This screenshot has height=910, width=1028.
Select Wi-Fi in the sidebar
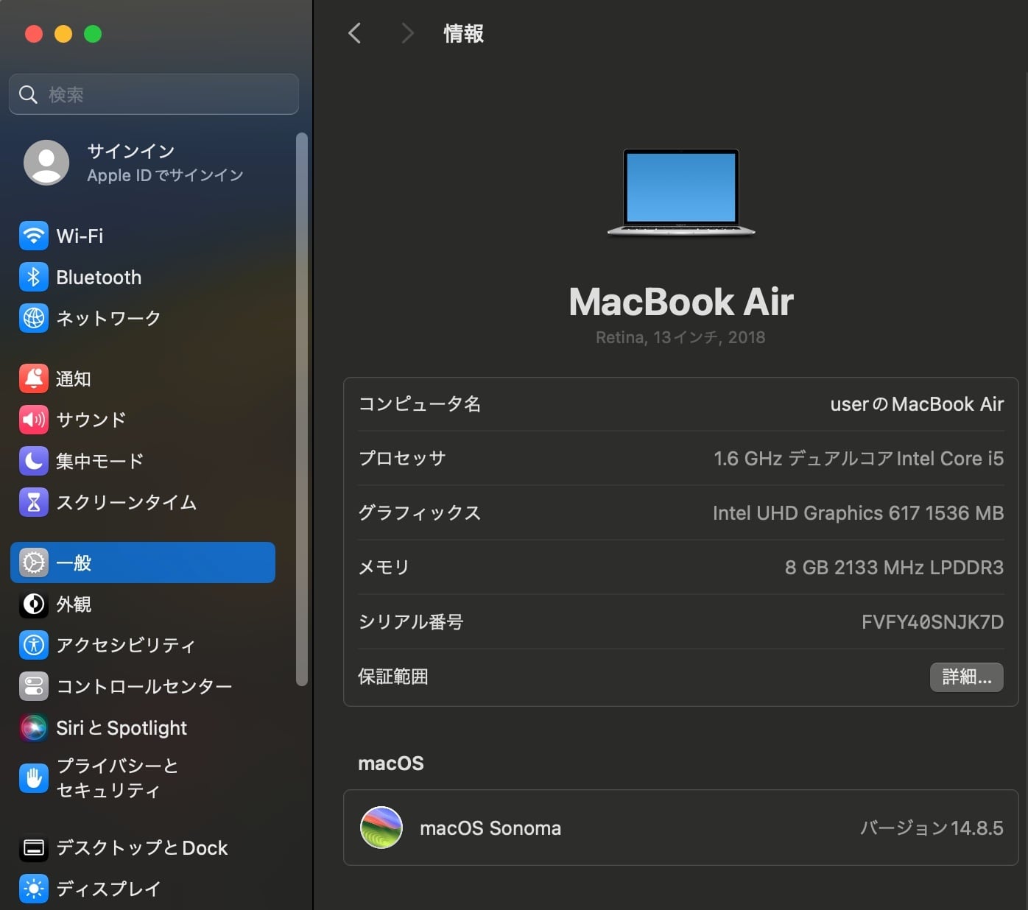143,236
